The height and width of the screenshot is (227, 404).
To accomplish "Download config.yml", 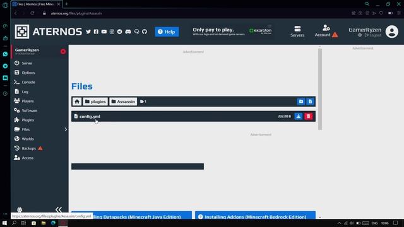I will point(299,116).
